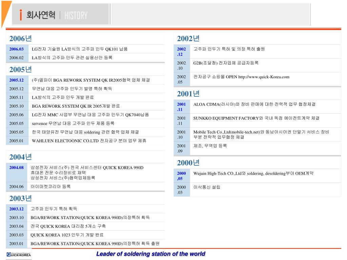Select the 2001년 year heading
Screen dimensions: 347x260
click(x=188, y=94)
